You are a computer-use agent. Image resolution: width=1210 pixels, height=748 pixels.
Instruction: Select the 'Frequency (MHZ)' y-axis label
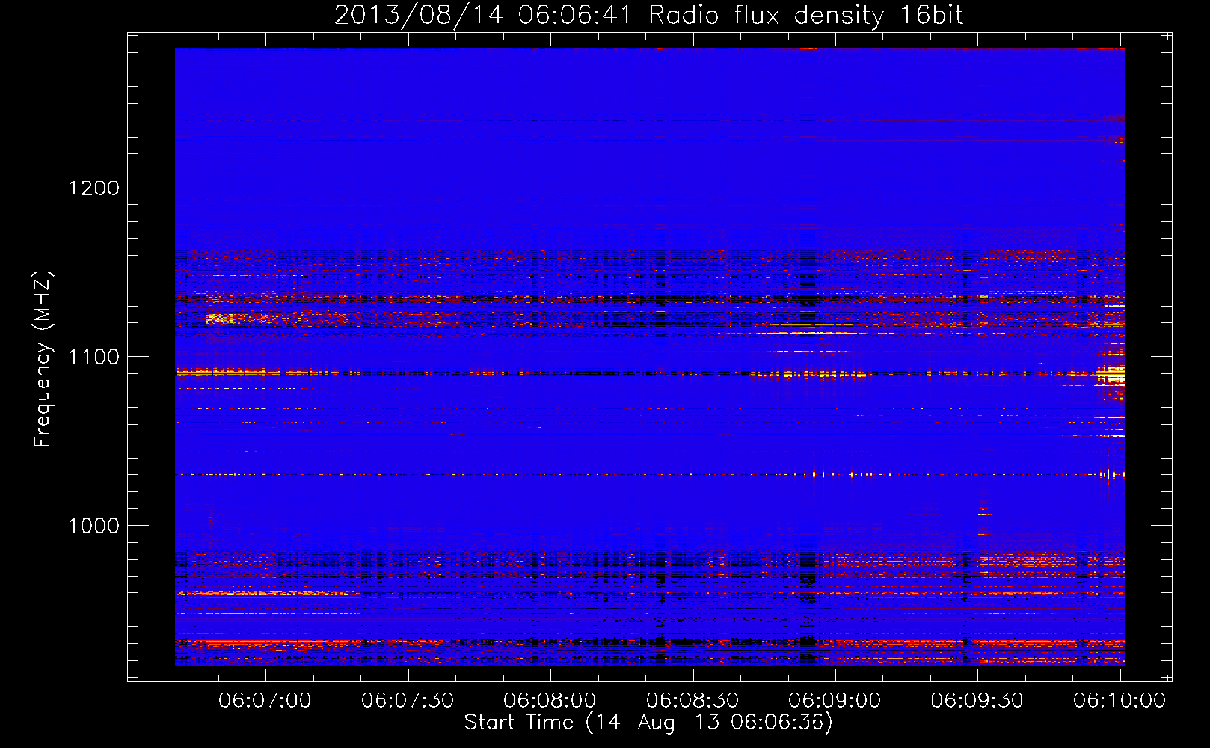click(x=43, y=359)
